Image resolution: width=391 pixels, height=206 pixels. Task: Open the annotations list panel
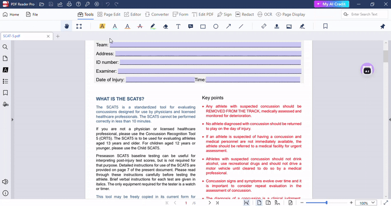(5, 70)
